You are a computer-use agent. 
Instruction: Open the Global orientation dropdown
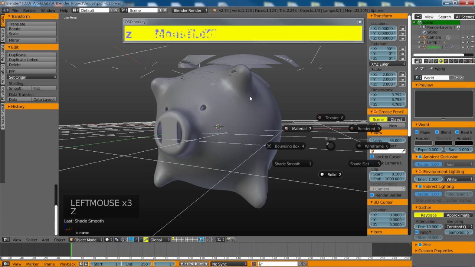160,240
